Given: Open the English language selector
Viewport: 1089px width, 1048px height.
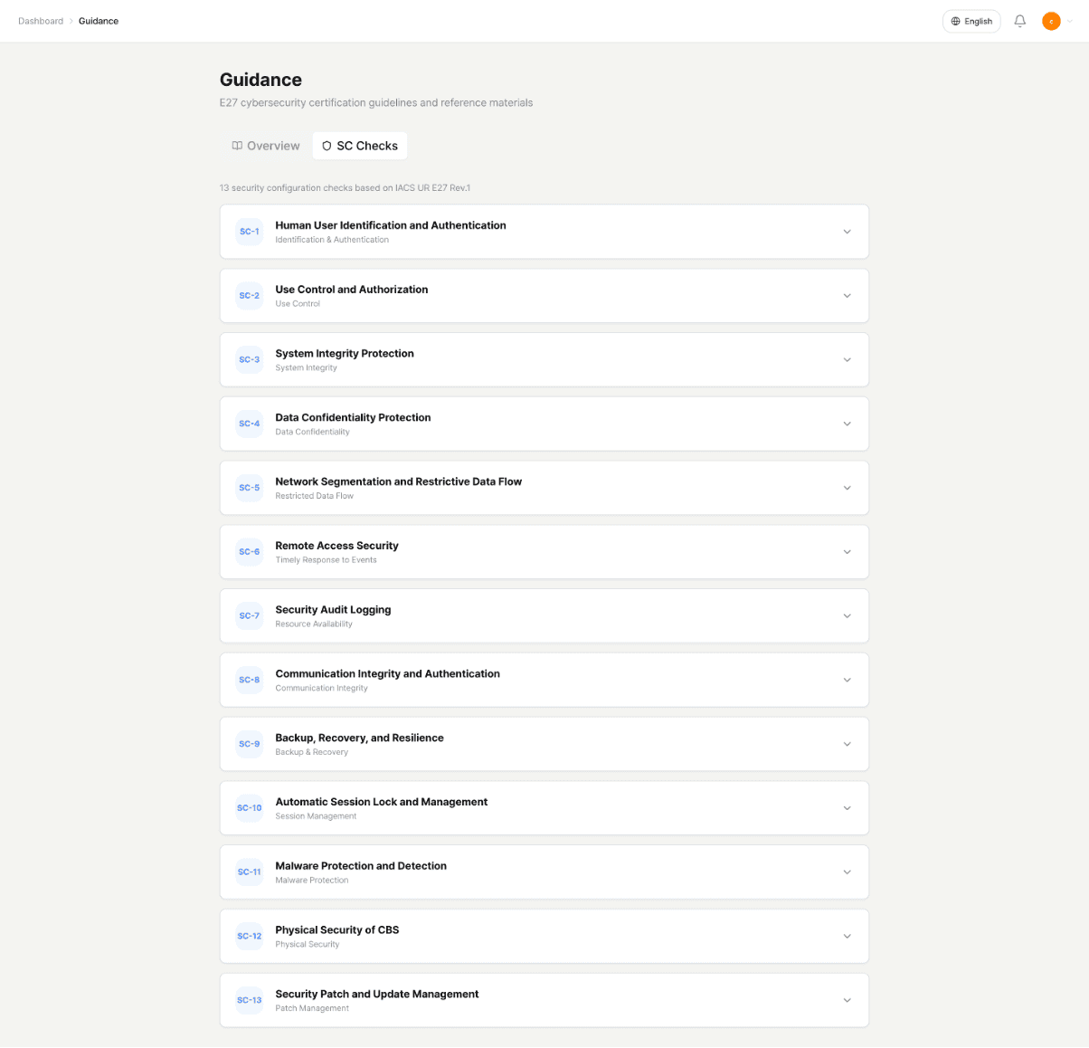Looking at the screenshot, I should [971, 21].
